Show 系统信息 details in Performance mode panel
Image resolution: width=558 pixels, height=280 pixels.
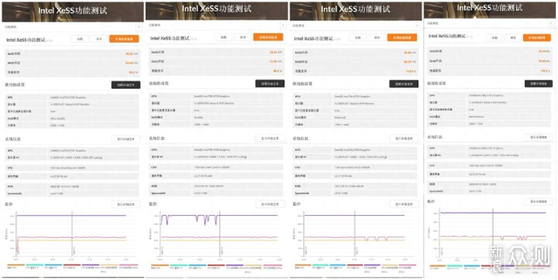(539, 137)
